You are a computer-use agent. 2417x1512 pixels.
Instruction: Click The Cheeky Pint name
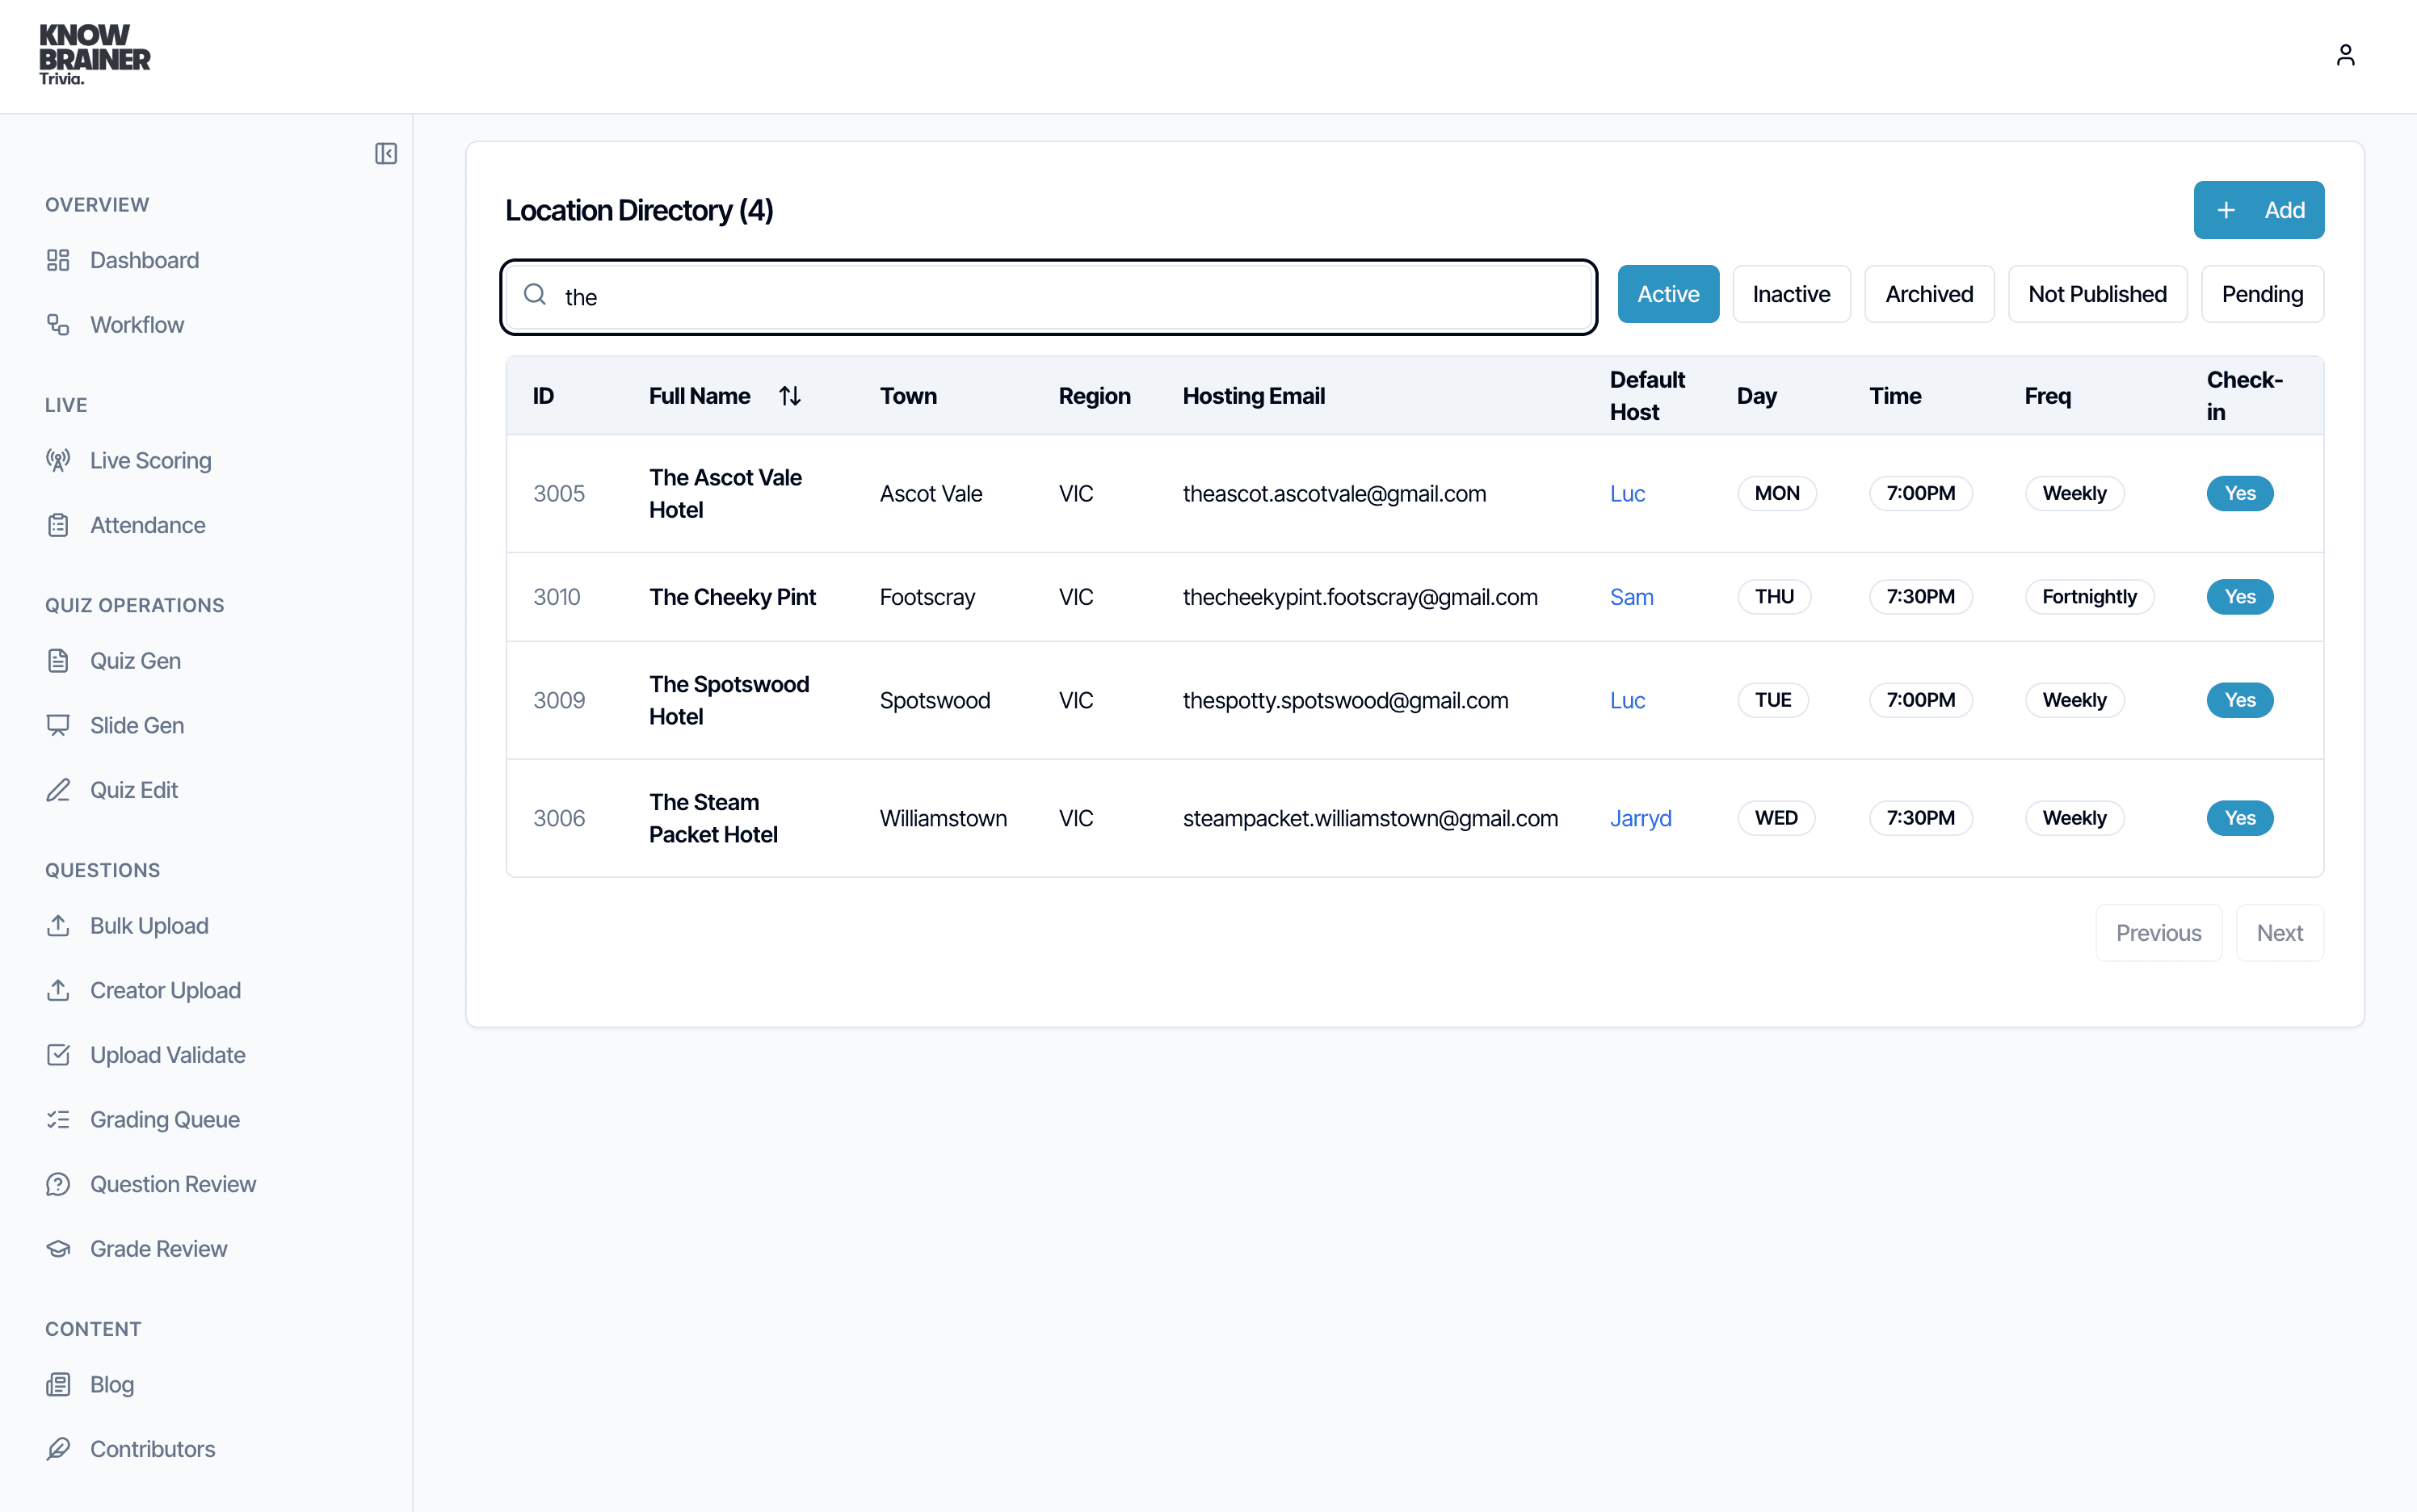tap(732, 597)
